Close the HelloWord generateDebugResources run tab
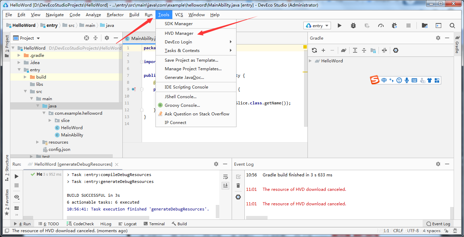This screenshot has width=464, height=237. tap(117, 164)
